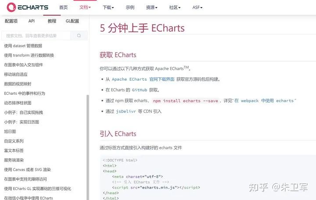Screen dimensions: 316x200
Task: Open 使用 Canvas 或者 SVG 渲染 tutorial
Action: click(27, 170)
